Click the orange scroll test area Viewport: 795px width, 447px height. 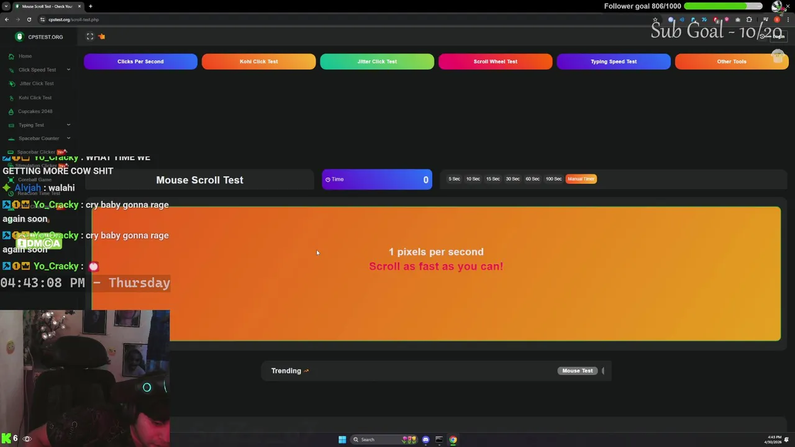point(436,274)
